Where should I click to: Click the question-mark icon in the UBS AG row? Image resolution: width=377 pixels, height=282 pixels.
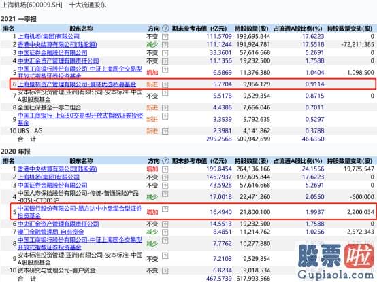[x=165, y=131]
